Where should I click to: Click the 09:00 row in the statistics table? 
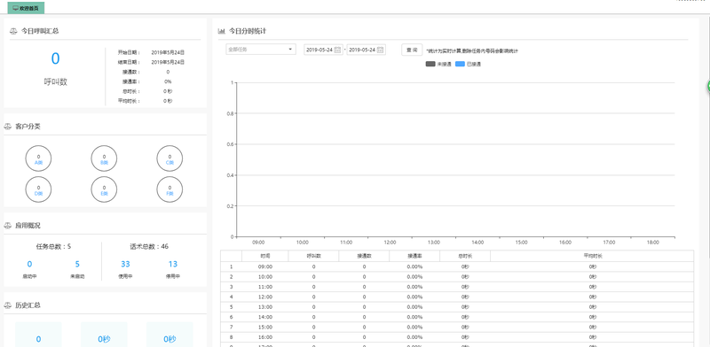tap(457, 266)
